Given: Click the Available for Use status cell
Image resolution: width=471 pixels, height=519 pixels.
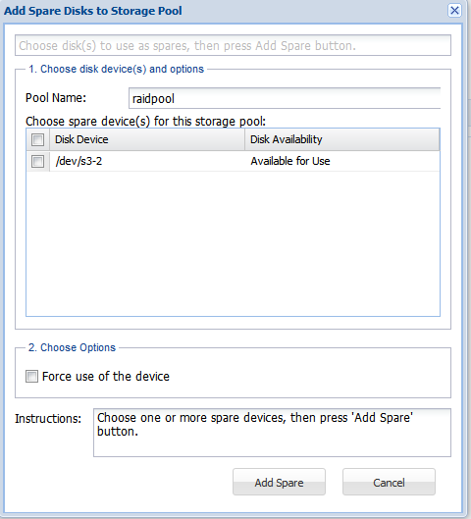Looking at the screenshot, I should tap(342, 161).
